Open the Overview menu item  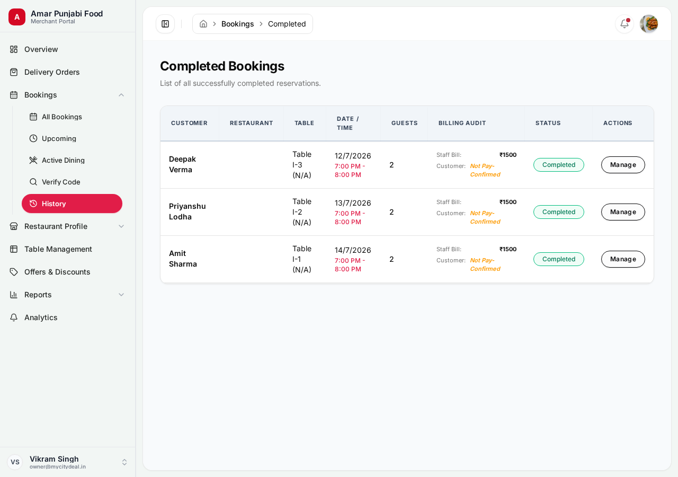68,49
